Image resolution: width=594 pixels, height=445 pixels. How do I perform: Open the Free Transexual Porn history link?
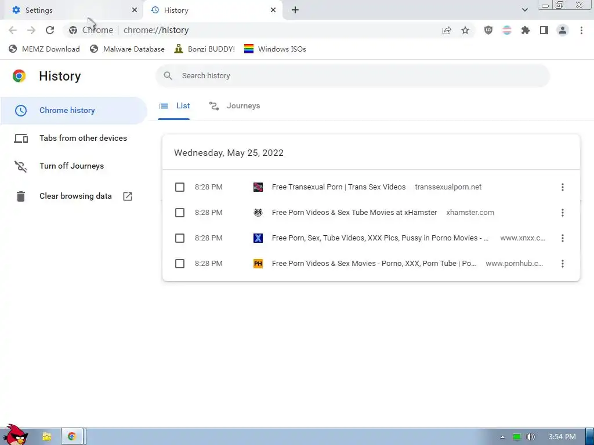pyautogui.click(x=339, y=187)
